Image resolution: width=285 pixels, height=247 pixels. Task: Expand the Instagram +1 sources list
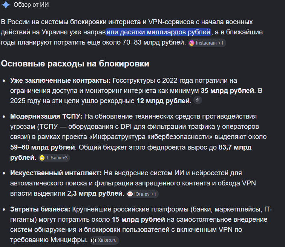click(207, 43)
